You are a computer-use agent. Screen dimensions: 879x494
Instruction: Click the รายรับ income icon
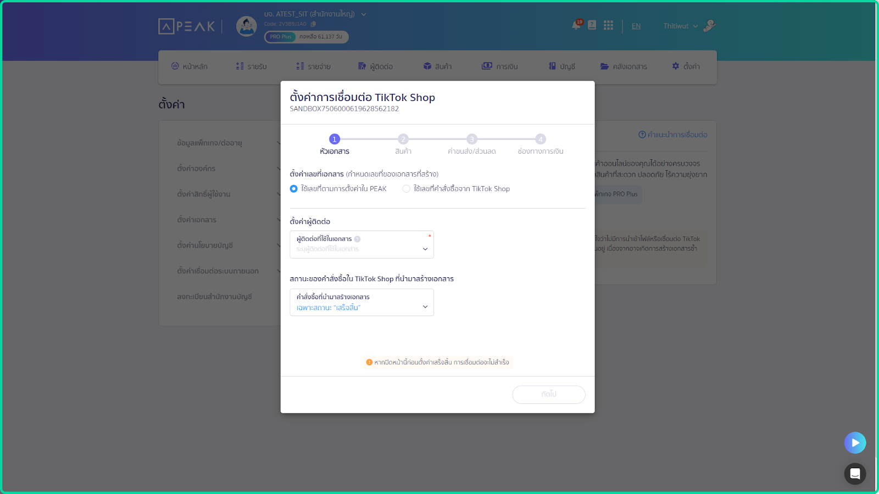pyautogui.click(x=240, y=66)
